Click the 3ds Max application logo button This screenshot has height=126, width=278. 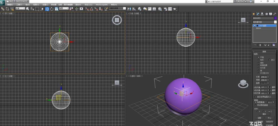[3, 3]
